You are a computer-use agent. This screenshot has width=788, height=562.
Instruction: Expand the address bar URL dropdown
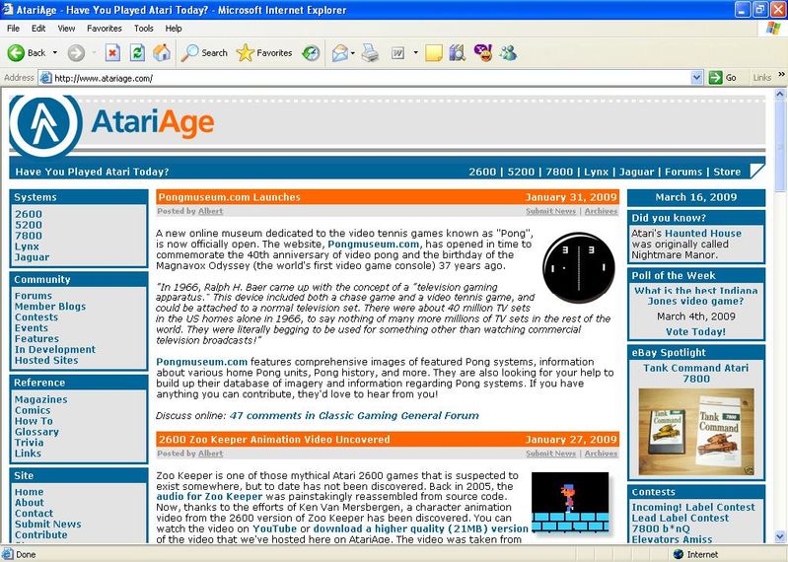pyautogui.click(x=696, y=78)
